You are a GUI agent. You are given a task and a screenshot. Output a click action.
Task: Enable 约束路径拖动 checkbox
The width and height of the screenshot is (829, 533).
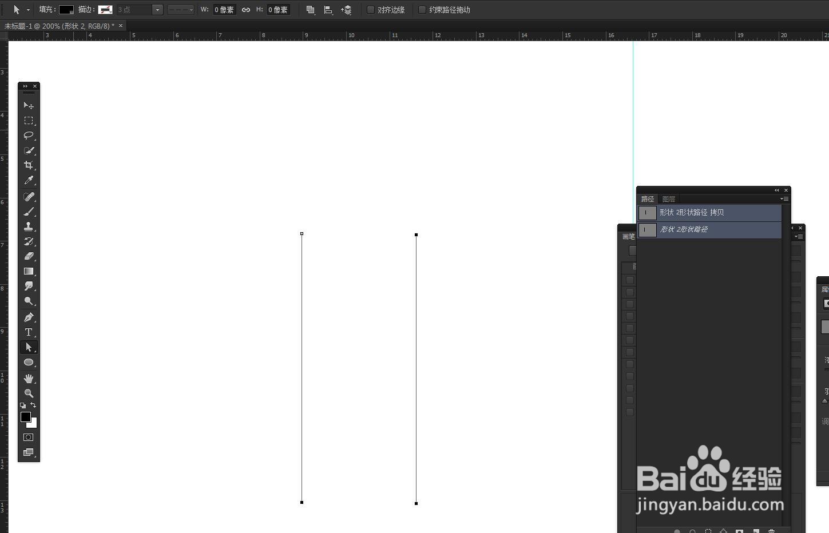coord(422,10)
